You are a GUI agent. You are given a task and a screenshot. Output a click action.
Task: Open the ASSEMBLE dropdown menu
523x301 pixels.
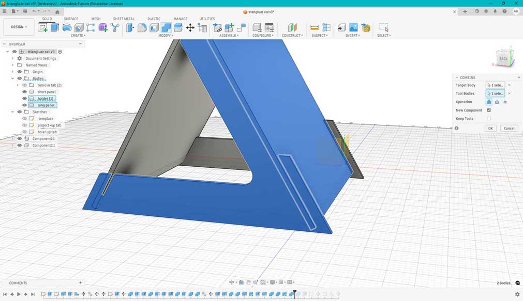pyautogui.click(x=229, y=36)
